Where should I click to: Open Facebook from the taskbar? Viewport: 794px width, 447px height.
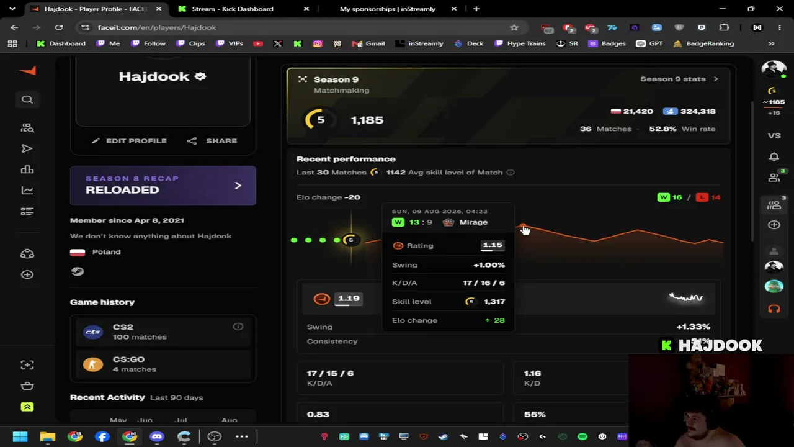coord(102,436)
